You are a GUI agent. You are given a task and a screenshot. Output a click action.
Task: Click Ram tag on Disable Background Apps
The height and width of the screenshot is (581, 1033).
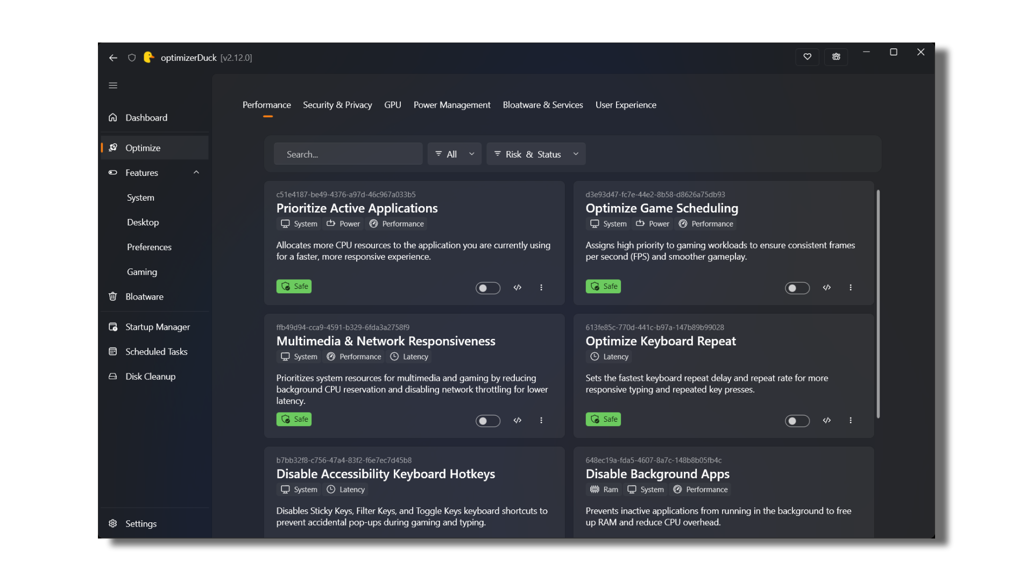click(x=604, y=490)
